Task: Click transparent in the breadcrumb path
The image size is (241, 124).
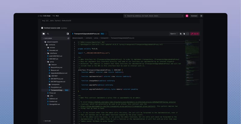Action: click(104, 38)
